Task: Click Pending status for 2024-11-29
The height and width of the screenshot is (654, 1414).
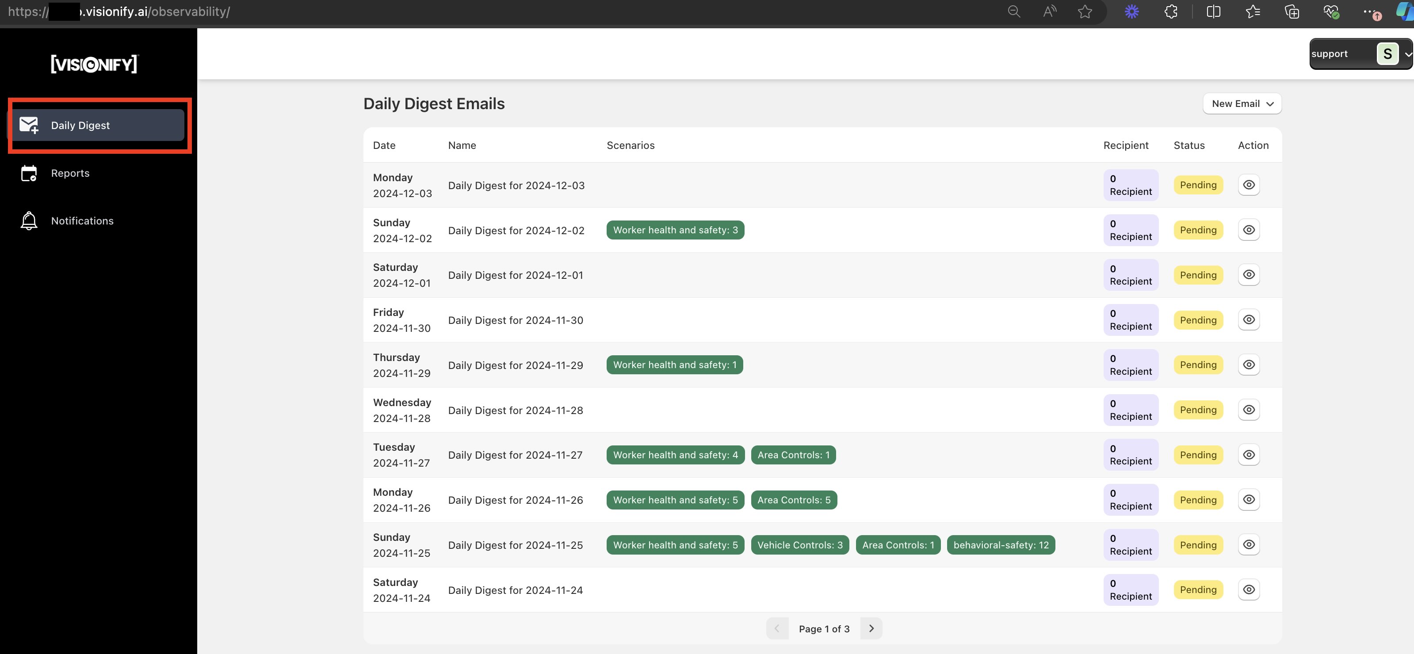Action: coord(1198,365)
